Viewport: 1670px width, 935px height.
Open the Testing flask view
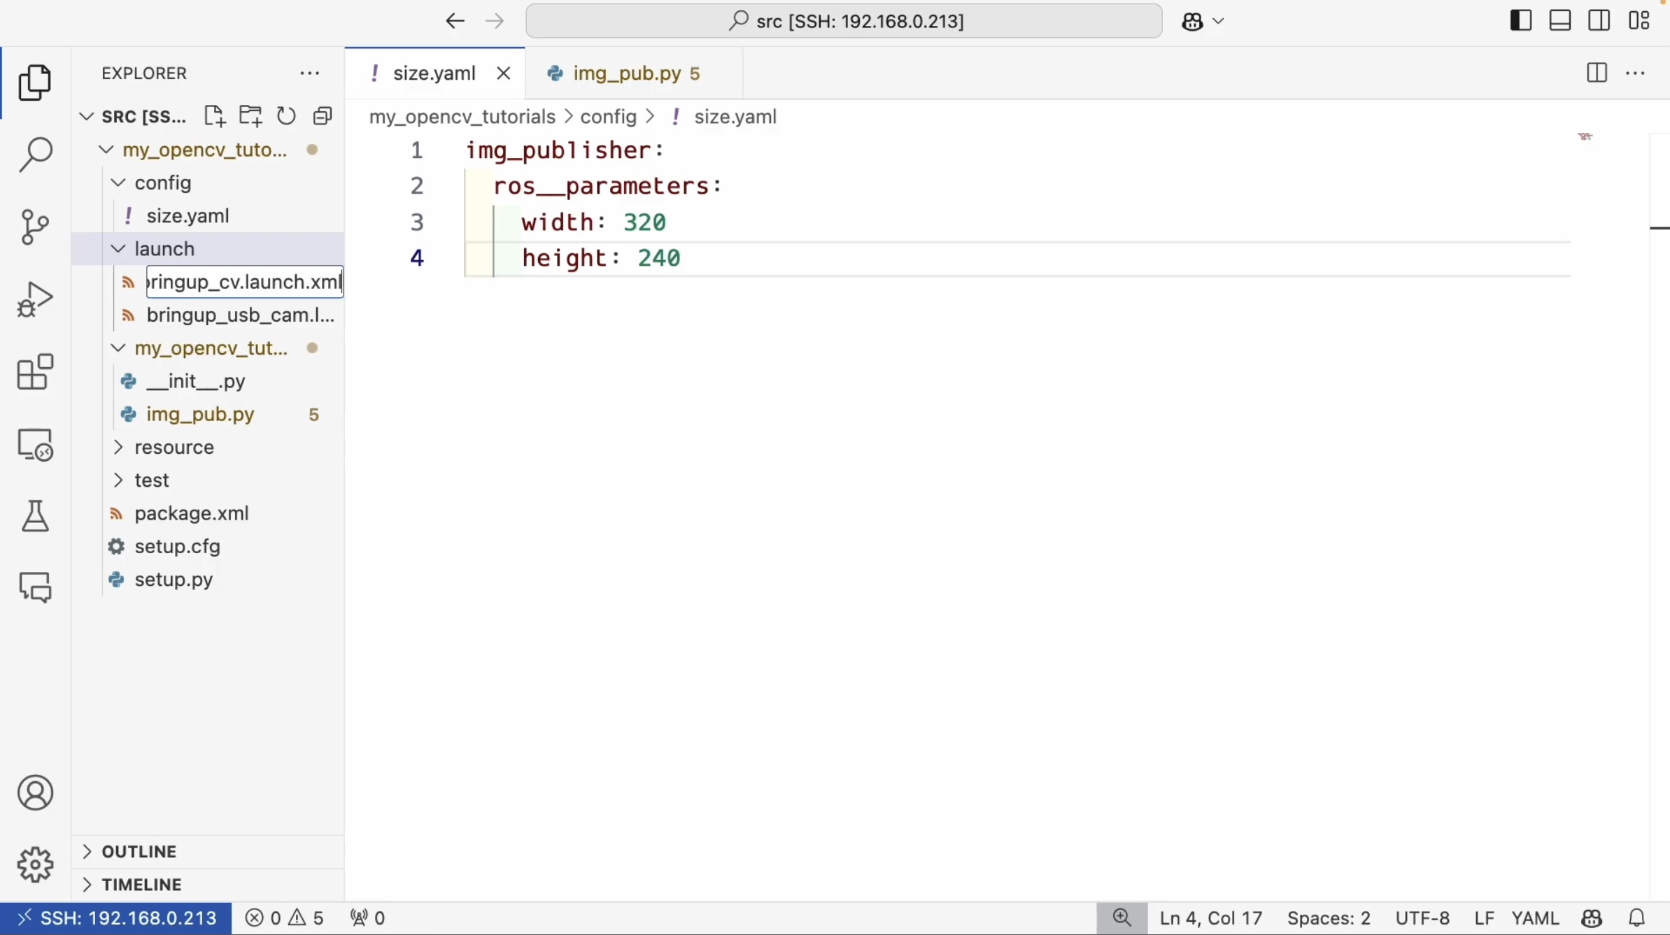coord(35,516)
